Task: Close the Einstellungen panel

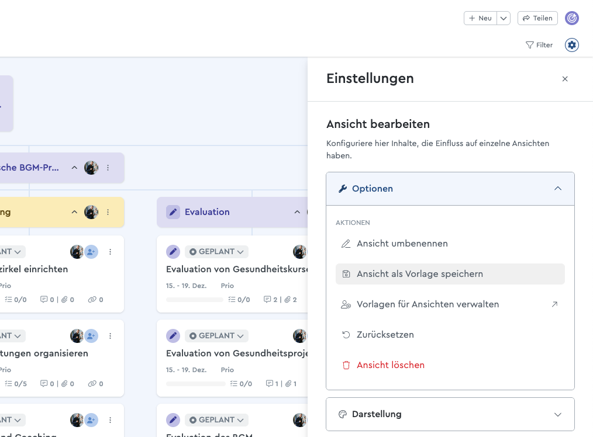Action: point(564,79)
